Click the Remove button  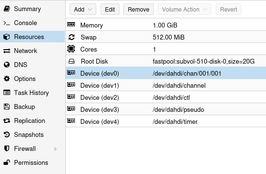[x=138, y=9]
